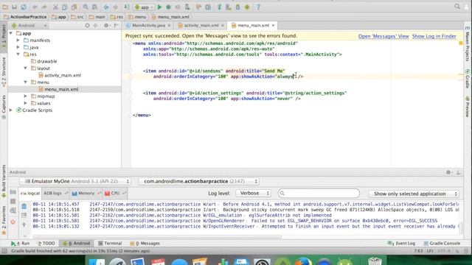Click the Android Device Monitor icon
This screenshot has height=265, width=472.
pos(247,7)
